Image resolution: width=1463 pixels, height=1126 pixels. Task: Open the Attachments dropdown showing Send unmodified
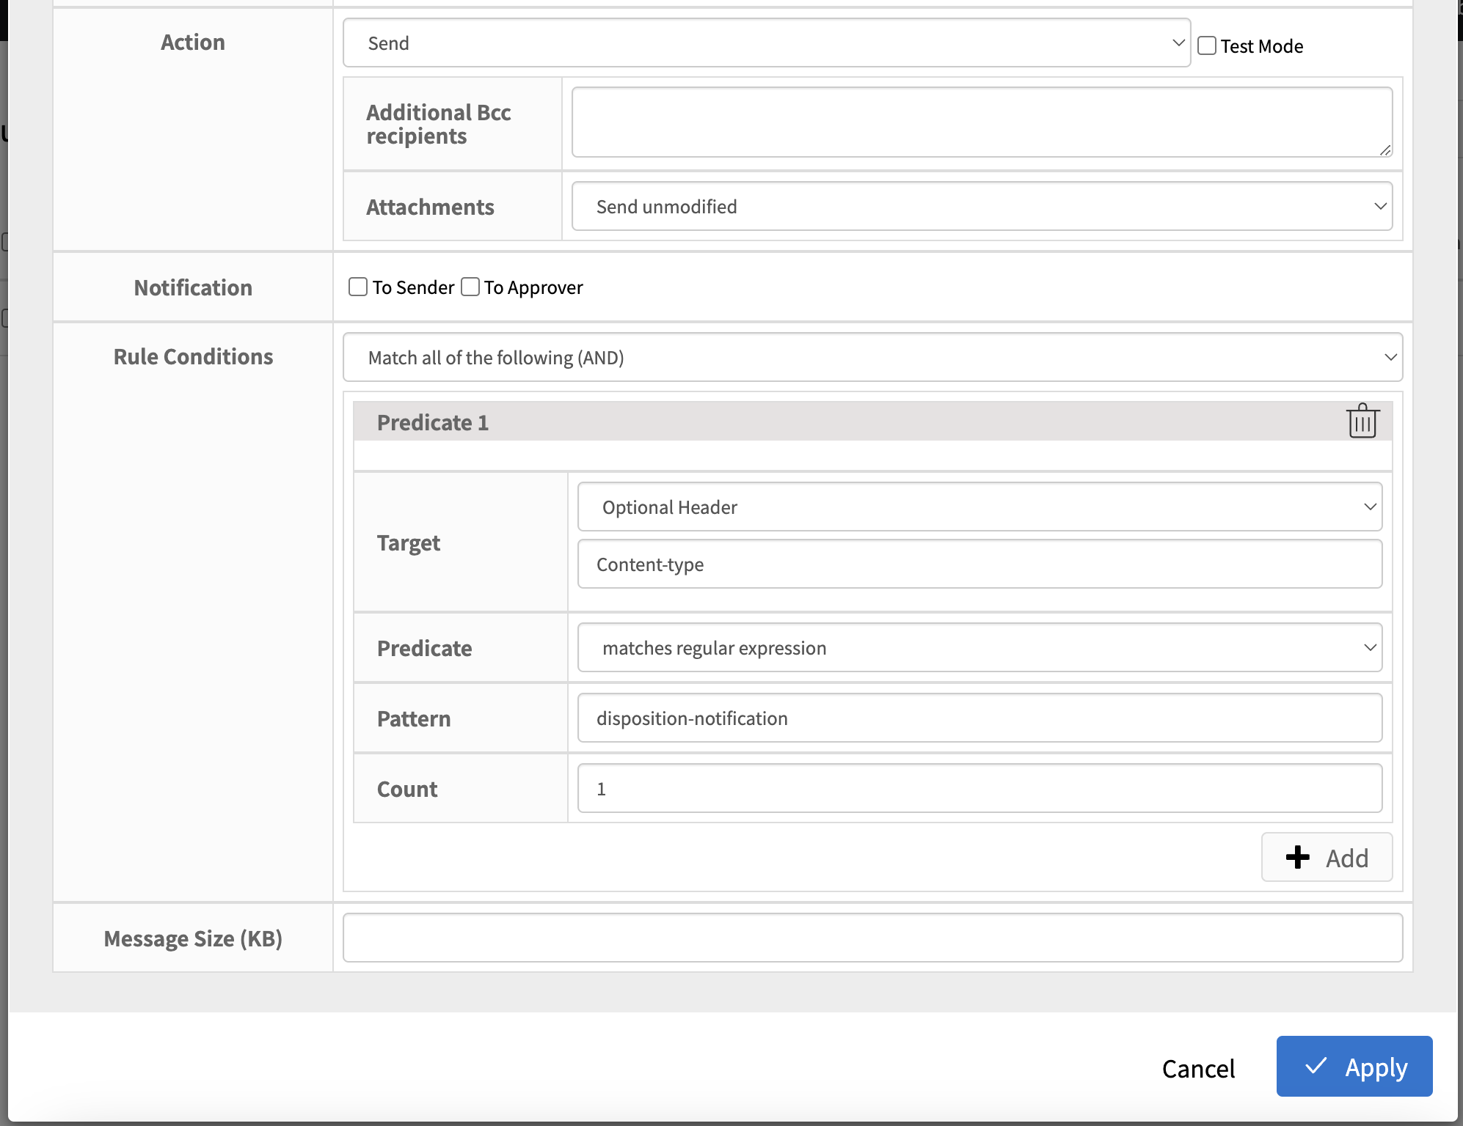tap(982, 206)
